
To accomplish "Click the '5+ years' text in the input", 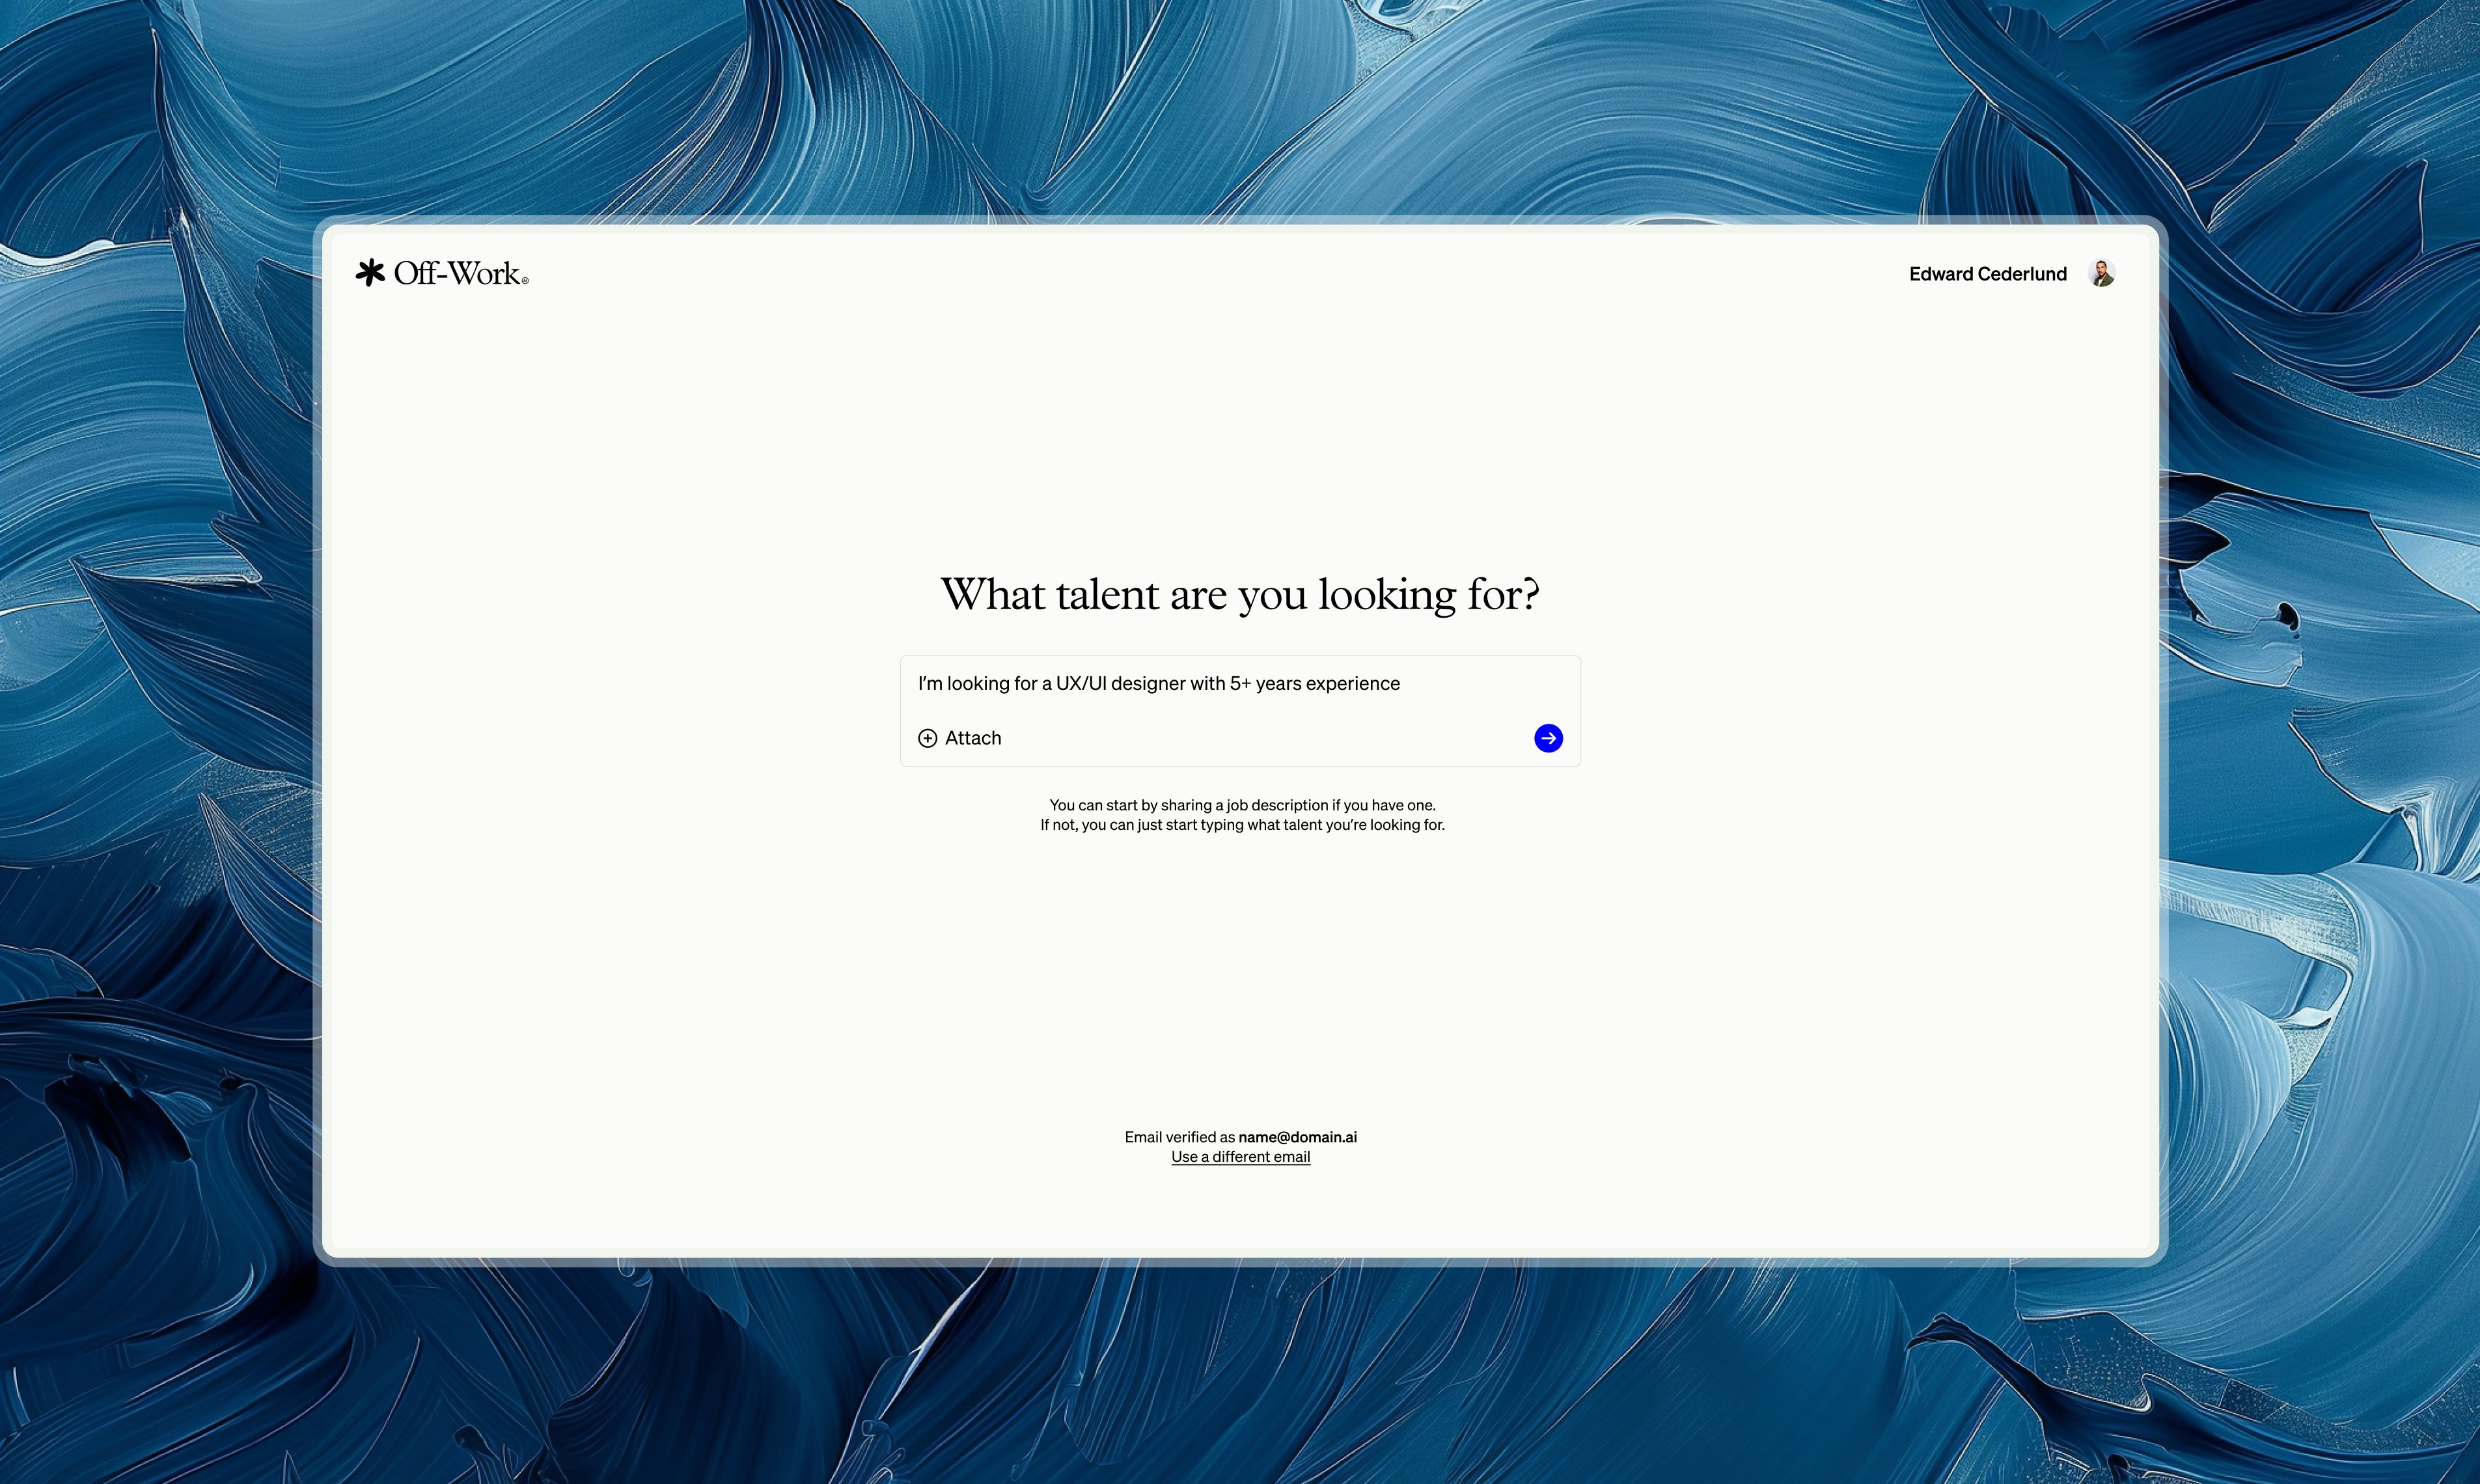I will 1265,684.
